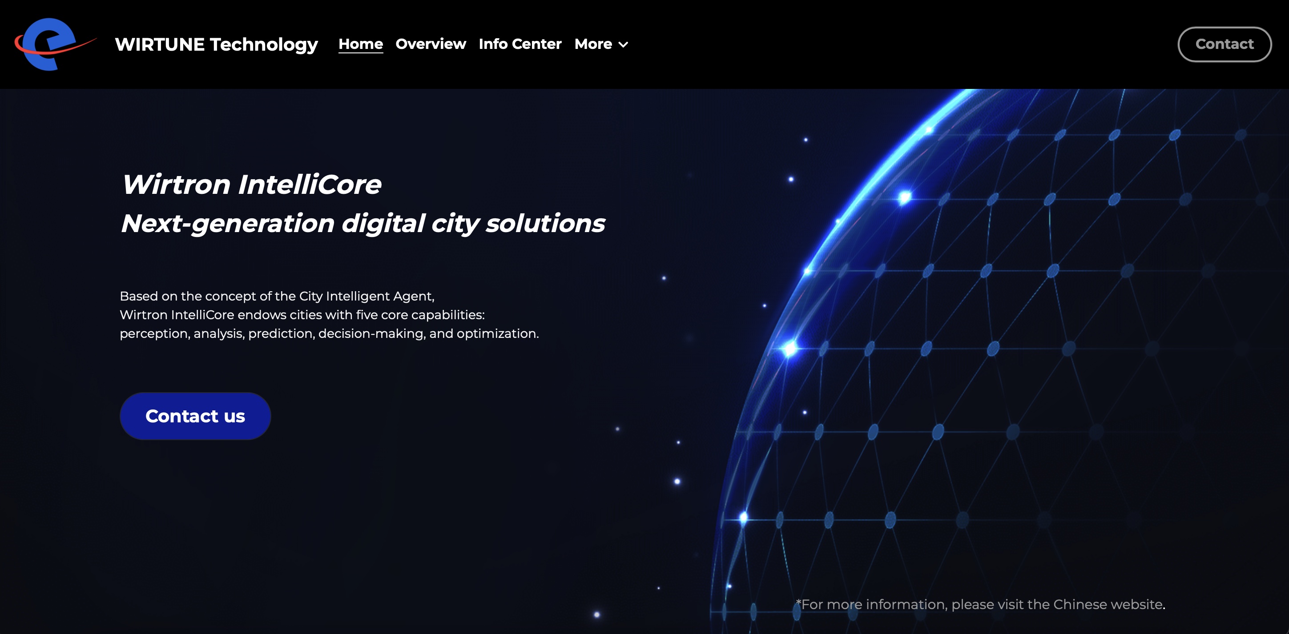Click the chevron arrow beside More
1289x634 pixels.
[623, 44]
